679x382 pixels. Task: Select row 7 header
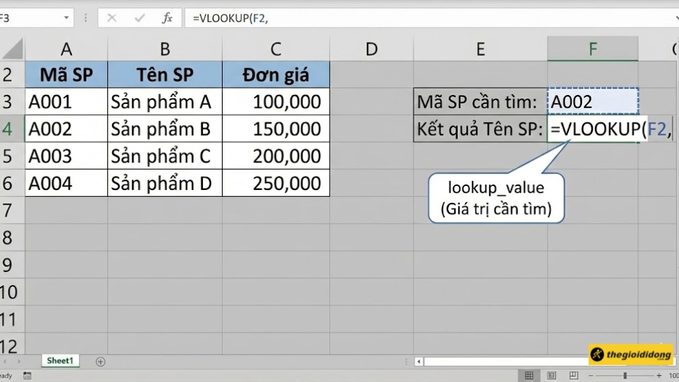click(12, 210)
